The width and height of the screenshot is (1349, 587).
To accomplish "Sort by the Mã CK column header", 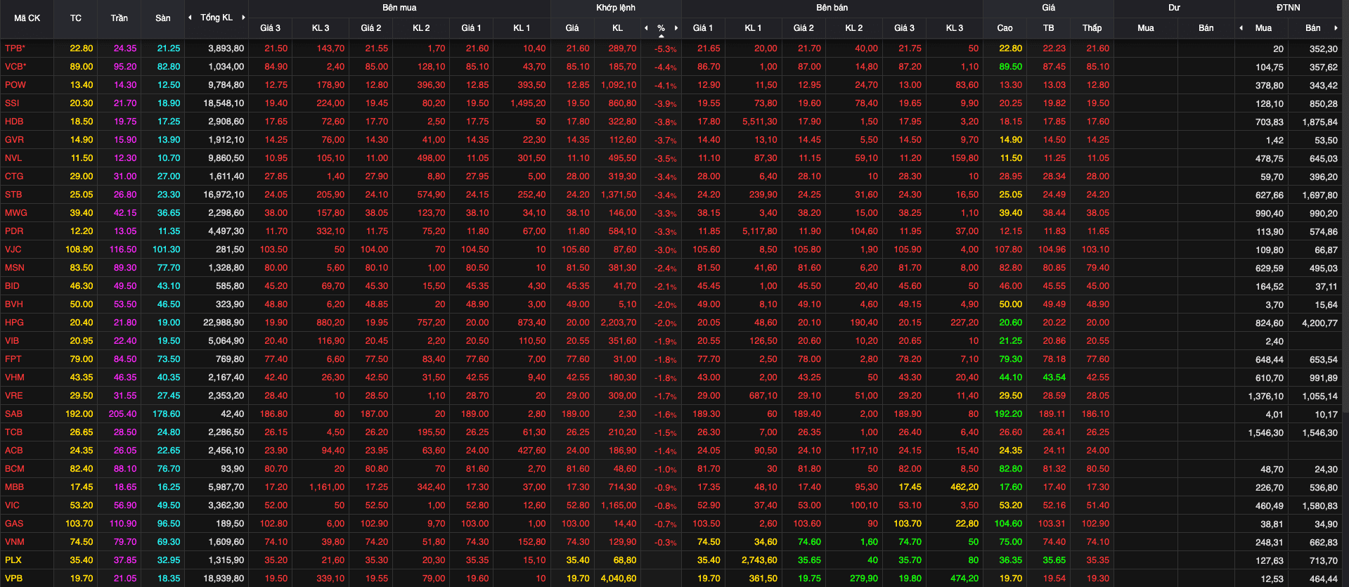I will click(27, 18).
